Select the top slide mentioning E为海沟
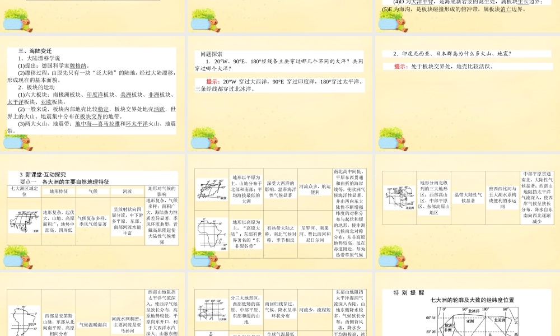The width and height of the screenshot is (560, 336). (468, 16)
